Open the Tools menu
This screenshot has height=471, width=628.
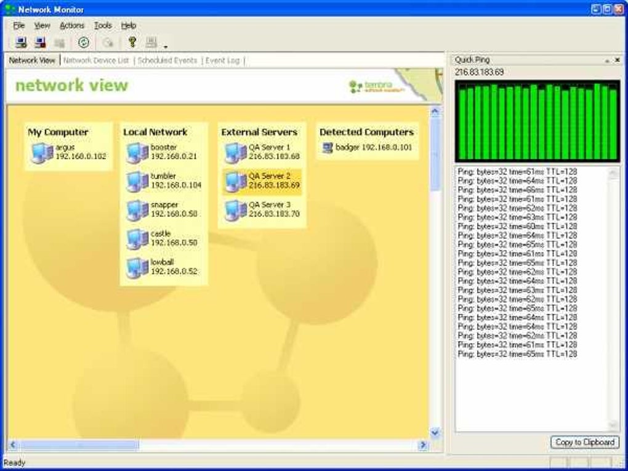click(103, 26)
